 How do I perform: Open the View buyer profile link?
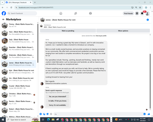[101, 36]
